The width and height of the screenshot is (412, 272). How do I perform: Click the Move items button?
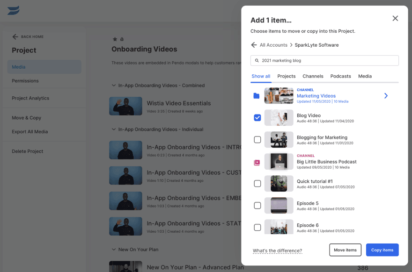click(345, 250)
